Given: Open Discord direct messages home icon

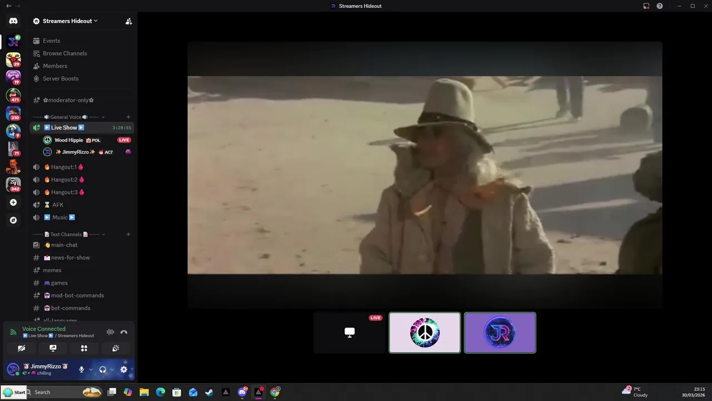Looking at the screenshot, I should tap(13, 21).
